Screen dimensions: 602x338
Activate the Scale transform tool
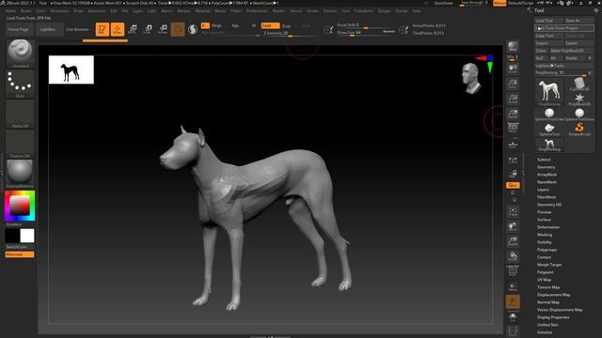tap(148, 29)
